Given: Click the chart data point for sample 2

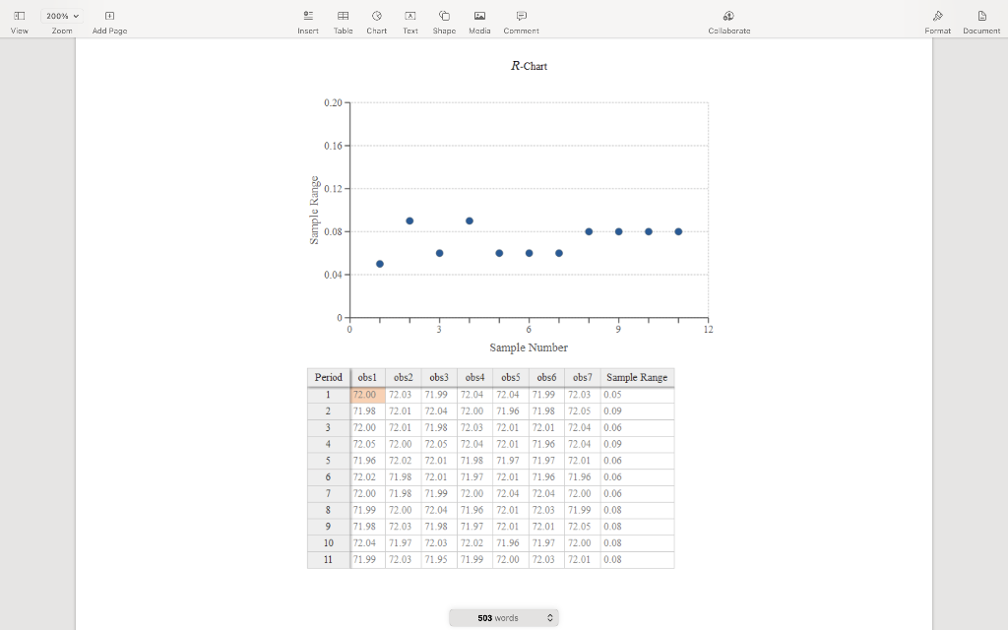Looking at the screenshot, I should coord(409,220).
